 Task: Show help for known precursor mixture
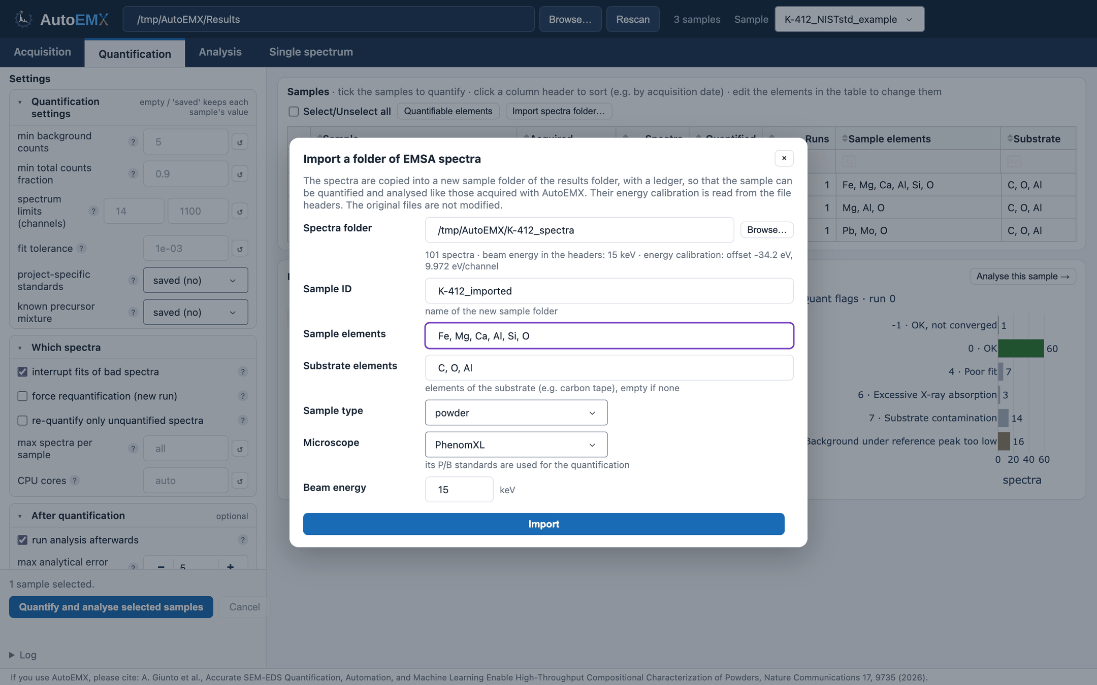pyautogui.click(x=133, y=313)
